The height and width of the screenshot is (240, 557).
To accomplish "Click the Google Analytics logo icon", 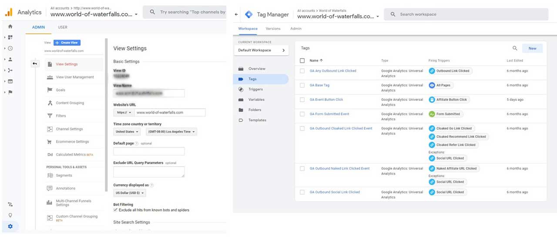I will [9, 12].
